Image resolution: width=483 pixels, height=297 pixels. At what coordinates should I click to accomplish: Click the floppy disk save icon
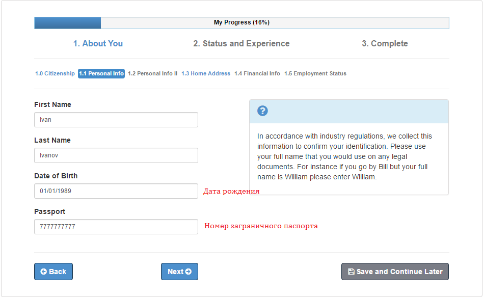351,272
